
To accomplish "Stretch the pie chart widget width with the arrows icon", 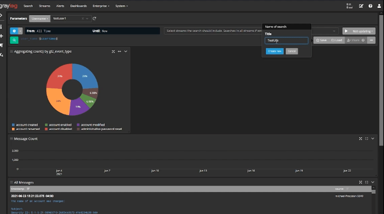I will 120,51.
